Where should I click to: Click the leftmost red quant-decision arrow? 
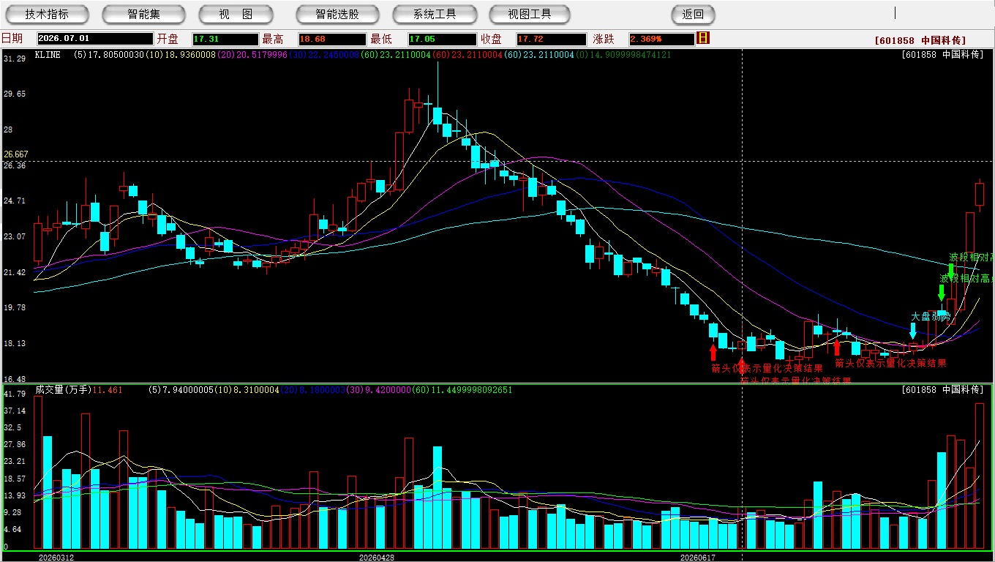[x=713, y=352]
